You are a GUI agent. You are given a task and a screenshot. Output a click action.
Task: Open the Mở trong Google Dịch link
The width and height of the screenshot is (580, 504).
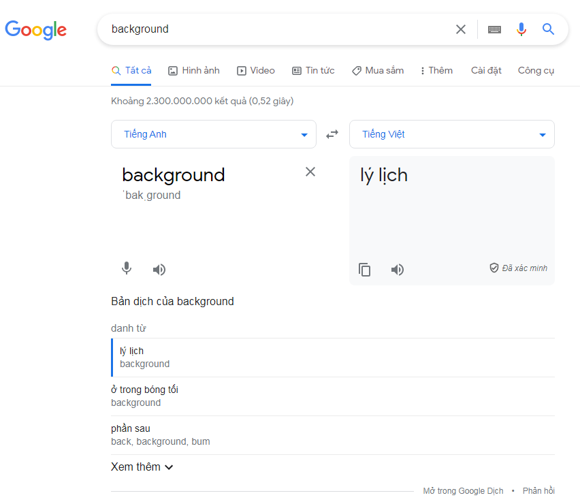(463, 491)
